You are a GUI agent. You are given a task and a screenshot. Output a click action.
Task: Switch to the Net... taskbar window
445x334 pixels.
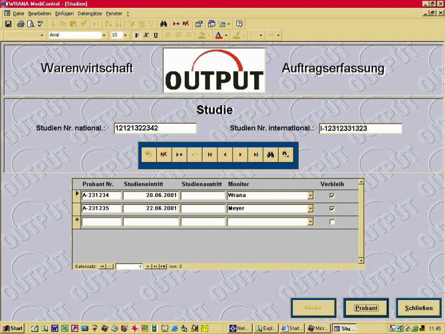point(239,328)
